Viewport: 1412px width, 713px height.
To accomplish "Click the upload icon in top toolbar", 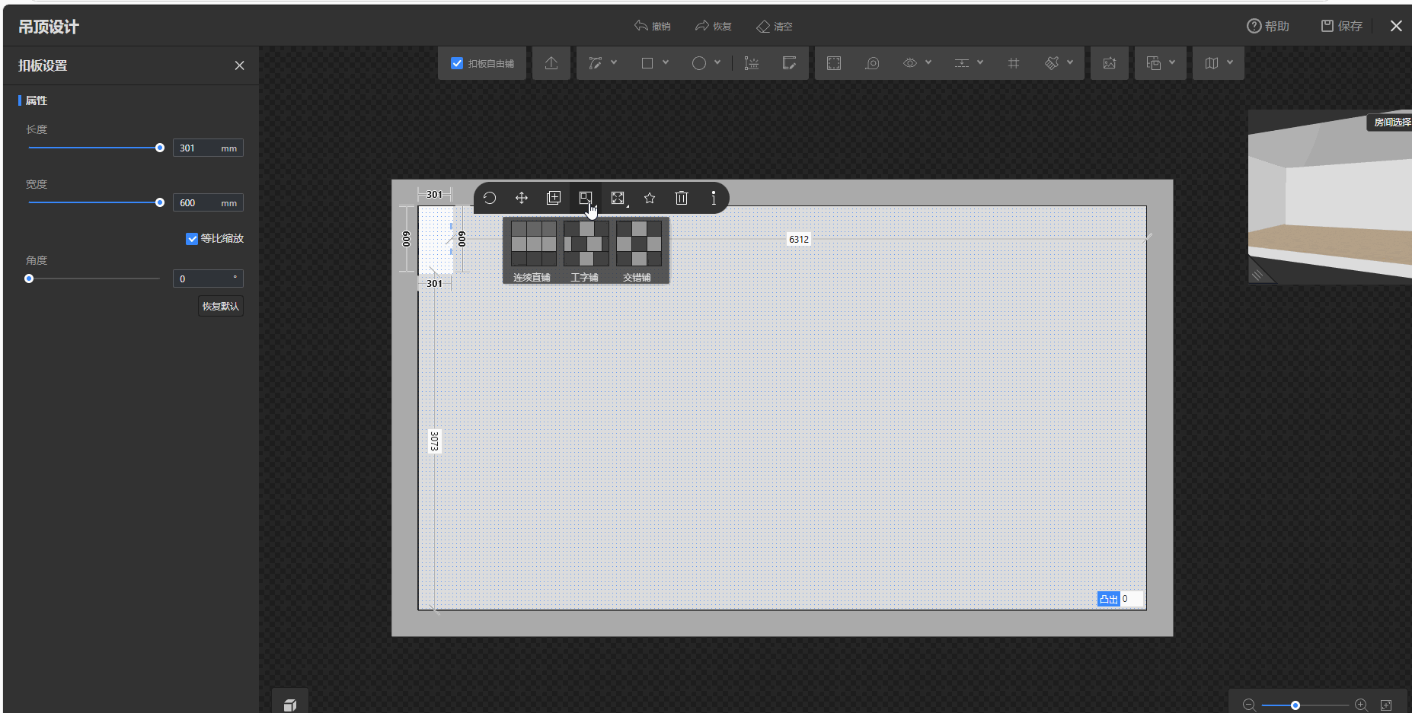I will click(551, 63).
